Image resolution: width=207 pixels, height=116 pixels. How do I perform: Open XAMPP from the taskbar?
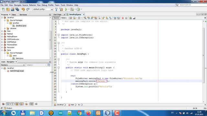98,113
